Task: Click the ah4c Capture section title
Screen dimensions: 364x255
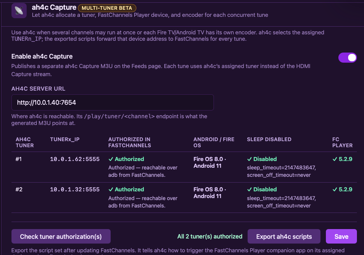Action: tap(54, 7)
